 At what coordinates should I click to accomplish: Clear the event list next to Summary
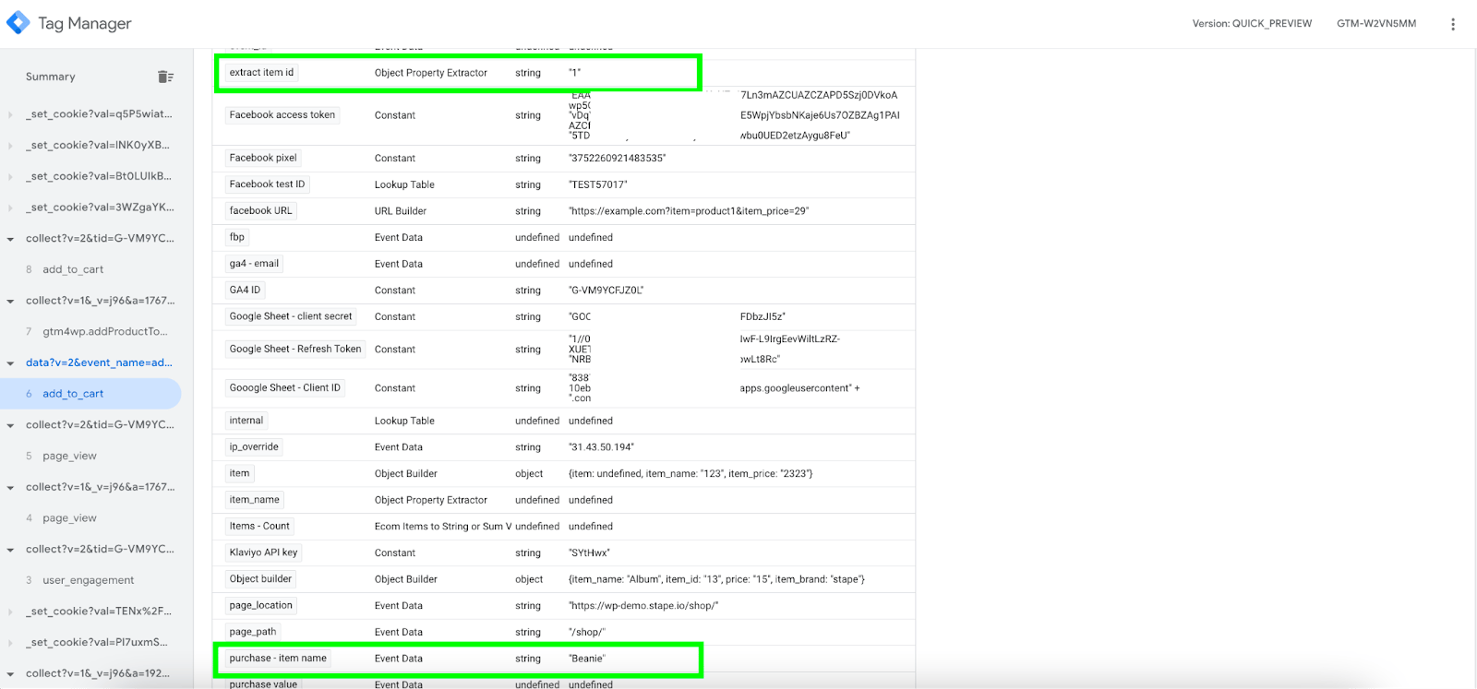pyautogui.click(x=166, y=77)
